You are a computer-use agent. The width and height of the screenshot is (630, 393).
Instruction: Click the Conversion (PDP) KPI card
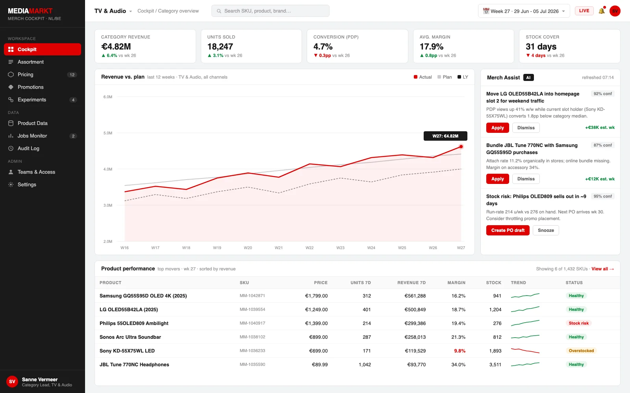click(358, 46)
